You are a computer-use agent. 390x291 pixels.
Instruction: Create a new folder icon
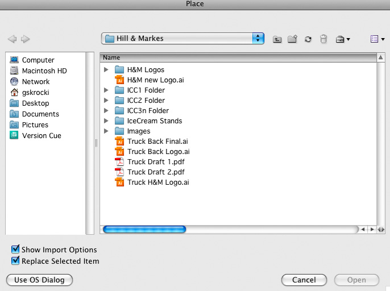point(292,39)
